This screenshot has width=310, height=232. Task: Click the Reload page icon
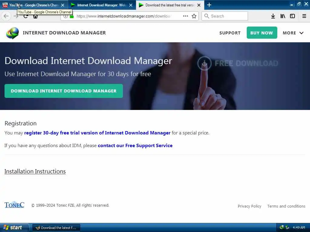pos(25,17)
